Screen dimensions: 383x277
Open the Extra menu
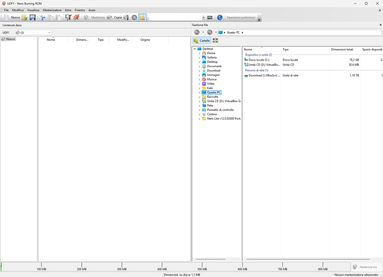pos(68,10)
